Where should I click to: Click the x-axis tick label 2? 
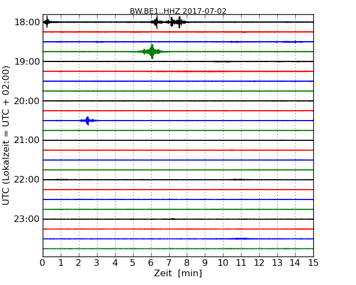(x=78, y=263)
